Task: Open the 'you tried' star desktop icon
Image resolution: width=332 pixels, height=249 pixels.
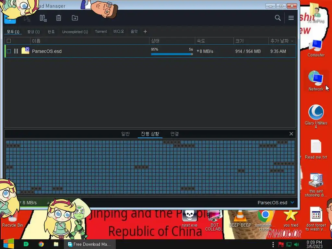Action: click(x=290, y=218)
